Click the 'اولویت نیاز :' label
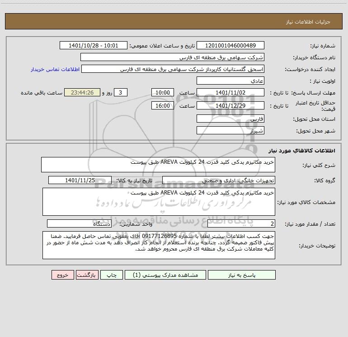This screenshot has width=348, height=337. click(x=323, y=81)
